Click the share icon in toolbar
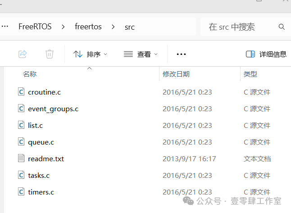 tap(23, 54)
